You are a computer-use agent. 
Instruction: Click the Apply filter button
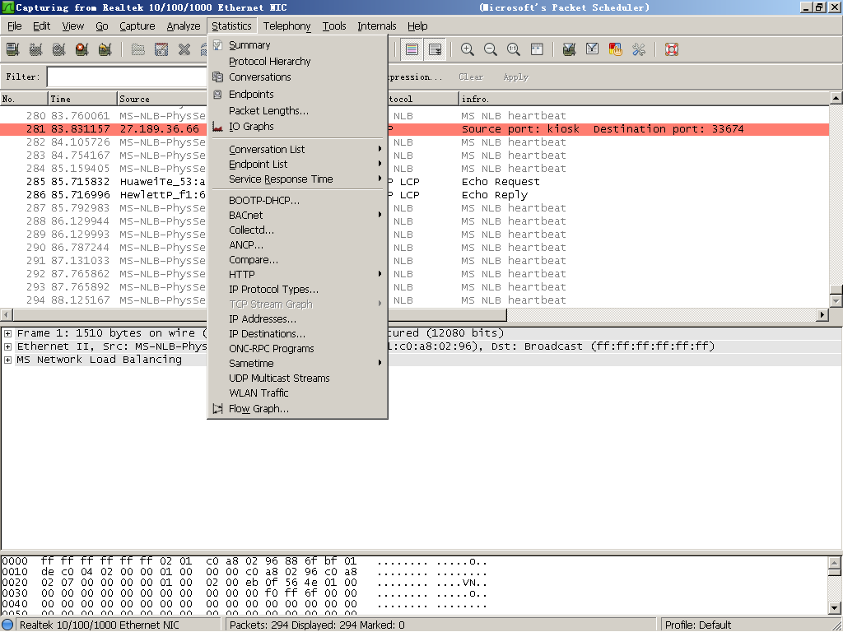click(516, 77)
